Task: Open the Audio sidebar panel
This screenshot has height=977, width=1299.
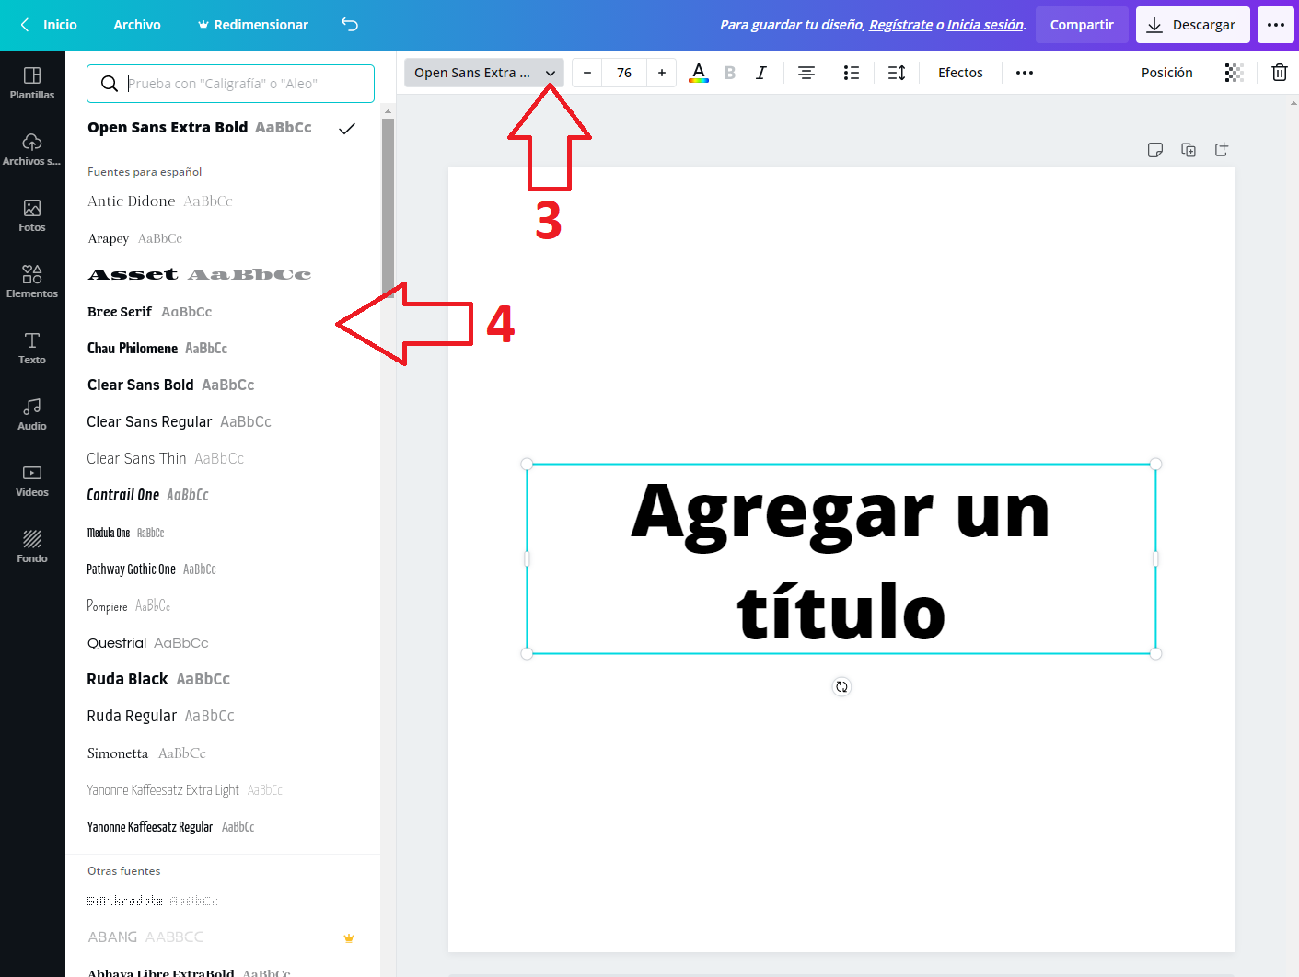Action: [x=32, y=414]
